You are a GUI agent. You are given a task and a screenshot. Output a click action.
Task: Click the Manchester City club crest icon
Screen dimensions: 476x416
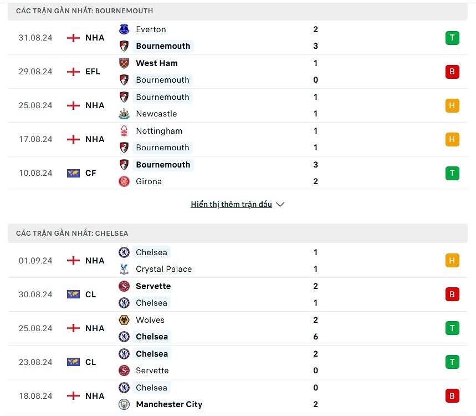[x=124, y=404]
